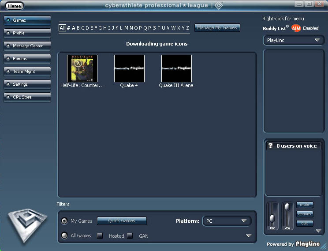Viewport: 328px width, 251px height.
Task: Click the Downloading game icons status text
Action: pyautogui.click(x=157, y=44)
